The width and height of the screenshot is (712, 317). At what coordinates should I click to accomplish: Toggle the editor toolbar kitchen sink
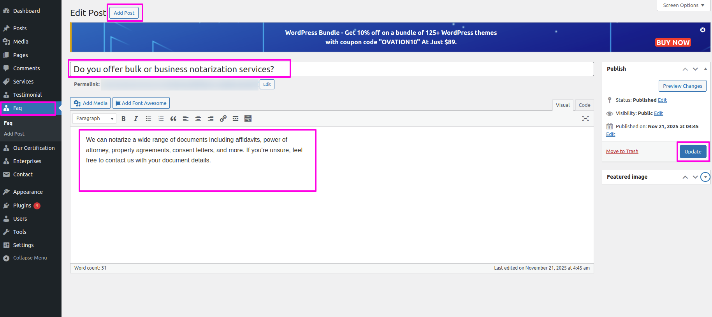248,119
